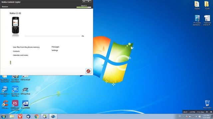
Task: Open the blue screen recorder desktop shortcut
Action: pos(15,91)
